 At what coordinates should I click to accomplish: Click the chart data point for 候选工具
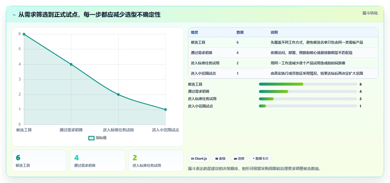coord(24,34)
